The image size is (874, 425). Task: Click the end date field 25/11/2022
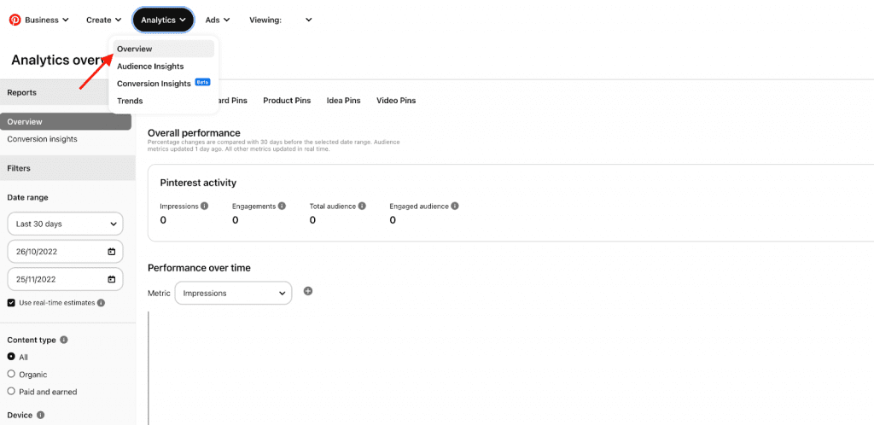coord(66,280)
